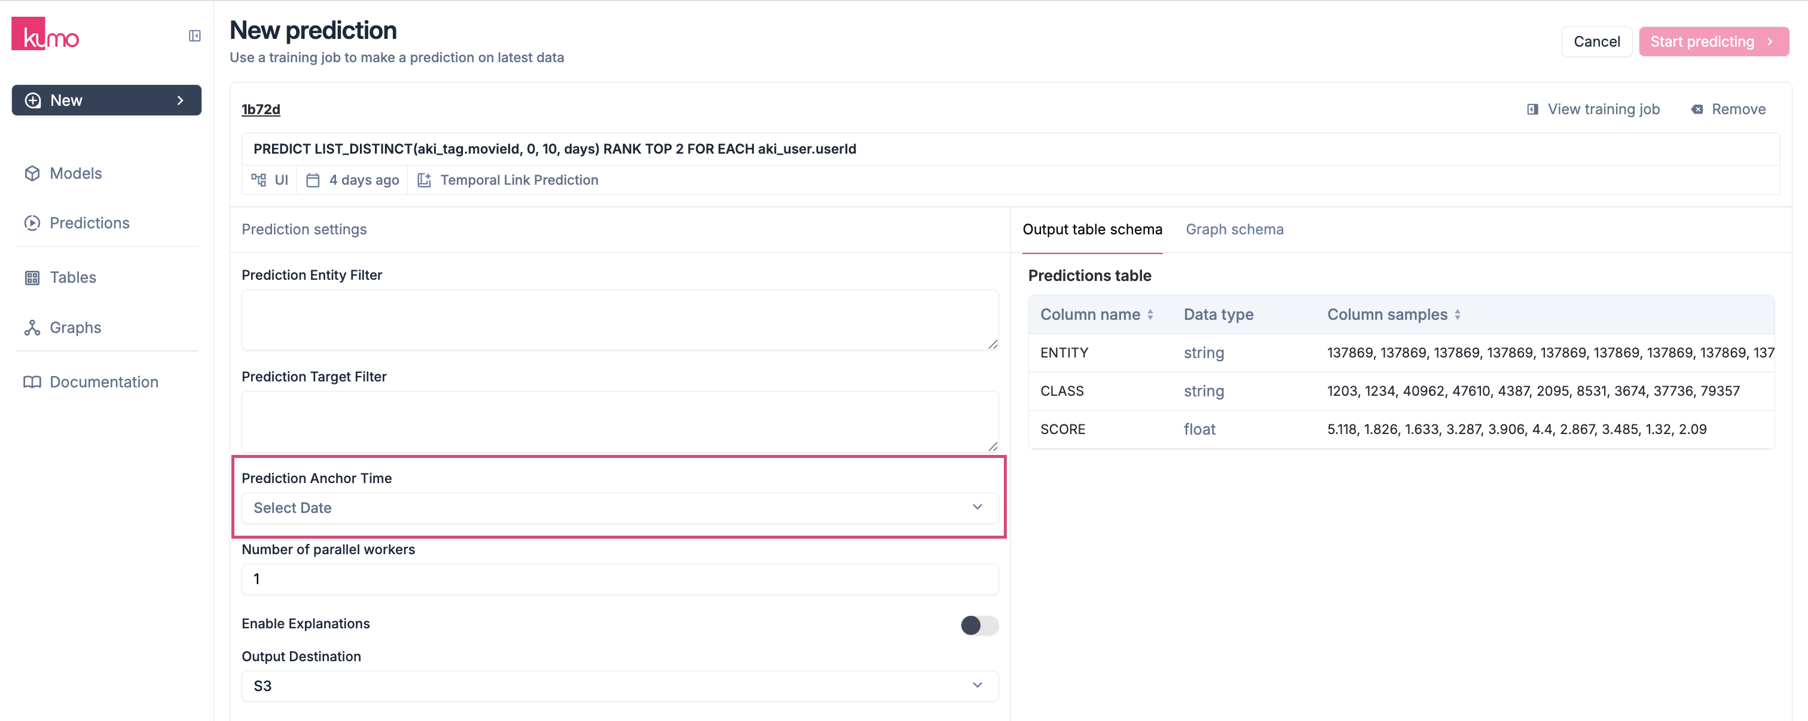Viewport: 1808px width, 721px height.
Task: Expand the New button menu
Action: [x=106, y=100]
